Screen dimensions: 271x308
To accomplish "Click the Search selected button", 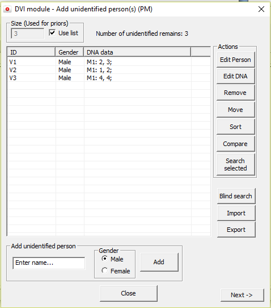I will [x=235, y=164].
